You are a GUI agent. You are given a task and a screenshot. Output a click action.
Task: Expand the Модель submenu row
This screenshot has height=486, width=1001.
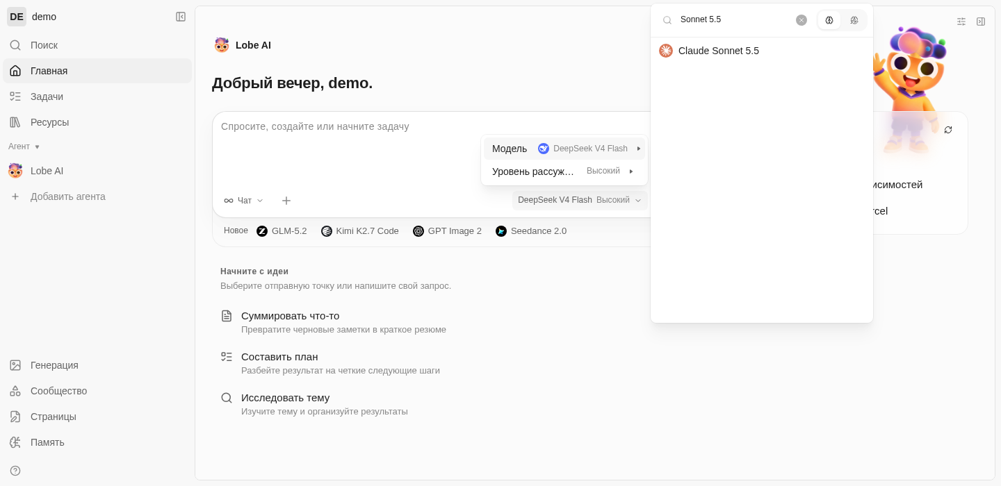[x=564, y=149]
